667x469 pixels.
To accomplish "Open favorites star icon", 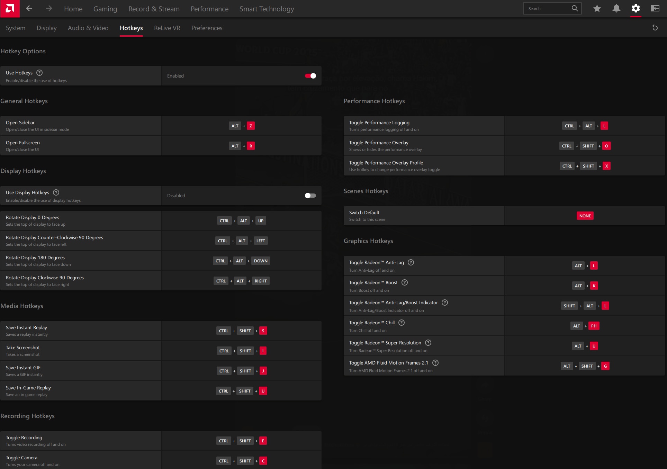I will (597, 9).
